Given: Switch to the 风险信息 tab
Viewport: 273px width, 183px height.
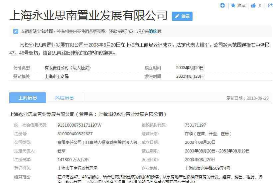Looking at the screenshot, I should coord(65,98).
